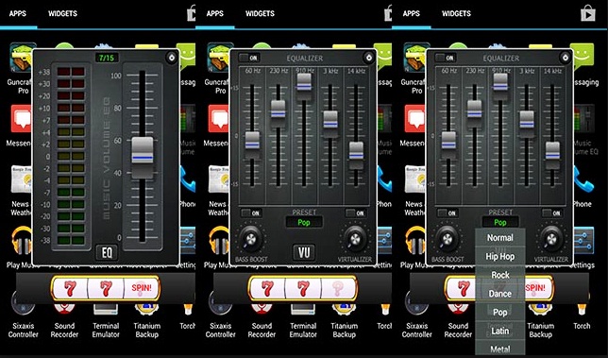608x358 pixels.
Task: Collapse the open Pop preset dropdown above the Normal entry
Action: pos(500,222)
